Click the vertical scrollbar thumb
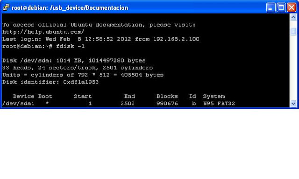The height and width of the screenshot is (179, 299). 293,31
